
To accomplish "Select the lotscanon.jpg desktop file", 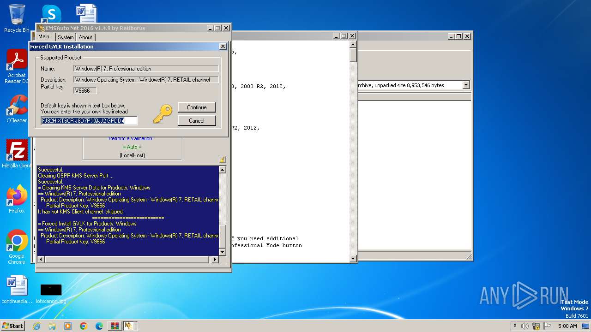I will 51,293.
